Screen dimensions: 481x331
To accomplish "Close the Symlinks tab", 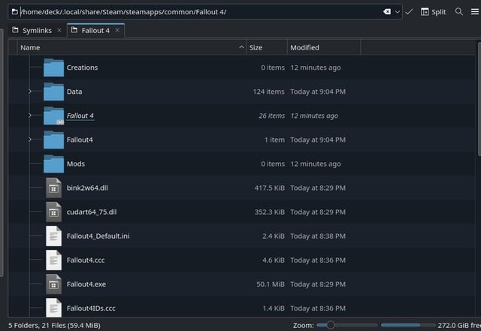I will pos(59,30).
